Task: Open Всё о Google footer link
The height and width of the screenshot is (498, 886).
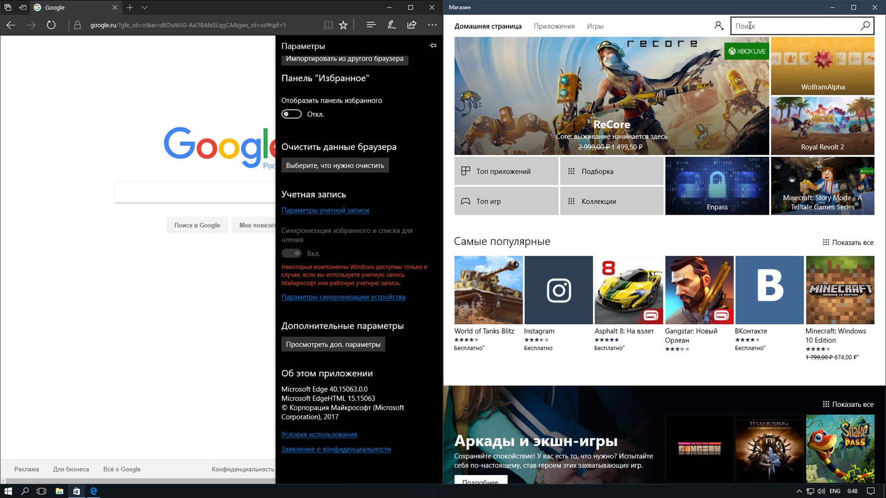Action: [x=122, y=469]
